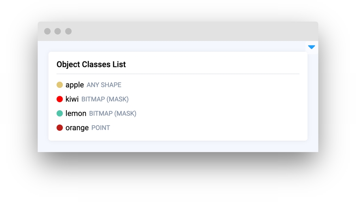
Task: Click empty space below the orange row
Action: pos(178,136)
